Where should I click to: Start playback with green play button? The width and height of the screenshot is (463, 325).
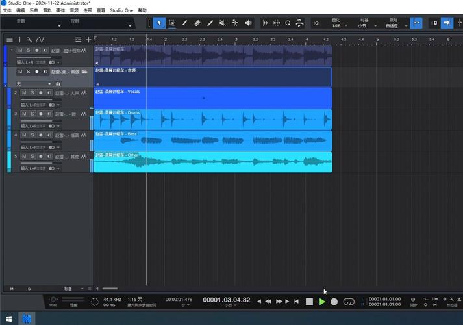tap(322, 302)
